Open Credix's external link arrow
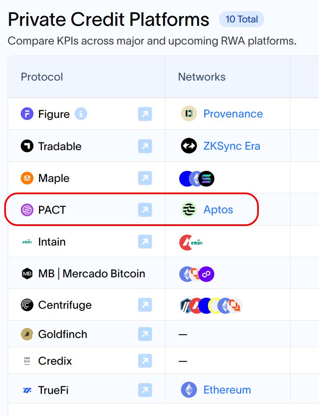Screen dimensions: 319x416 coord(145,361)
